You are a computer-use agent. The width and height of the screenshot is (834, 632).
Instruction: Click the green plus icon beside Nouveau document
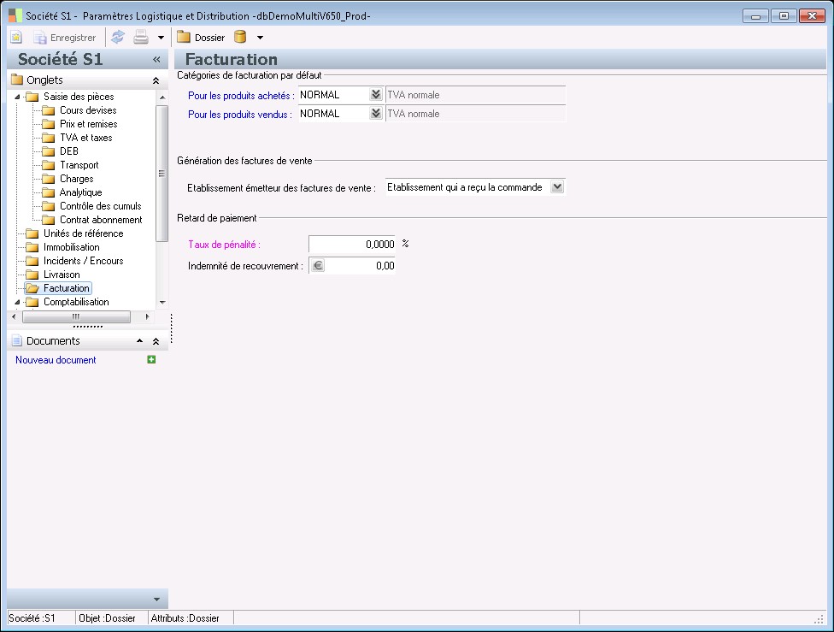(151, 360)
